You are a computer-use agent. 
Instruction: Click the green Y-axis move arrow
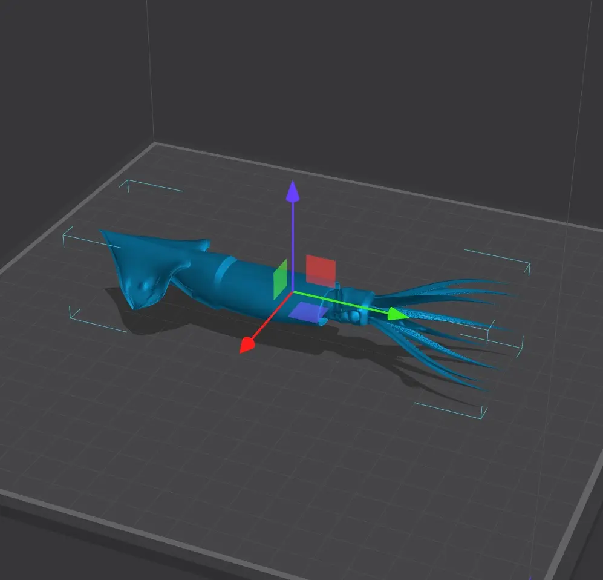coord(397,314)
